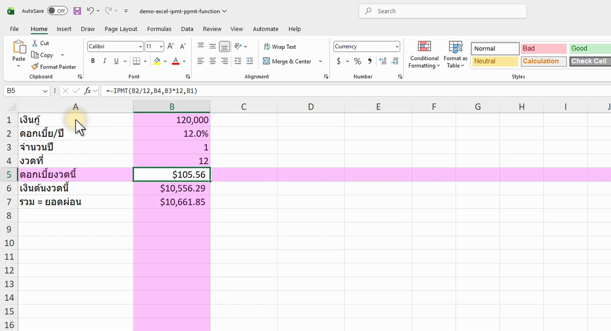Open the Customize Quick Access Toolbar arrow
The height and width of the screenshot is (331, 611).
pos(126,11)
